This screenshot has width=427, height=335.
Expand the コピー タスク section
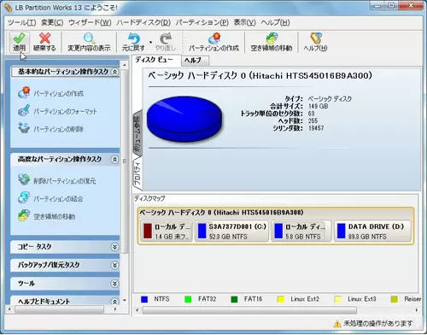[114, 247]
